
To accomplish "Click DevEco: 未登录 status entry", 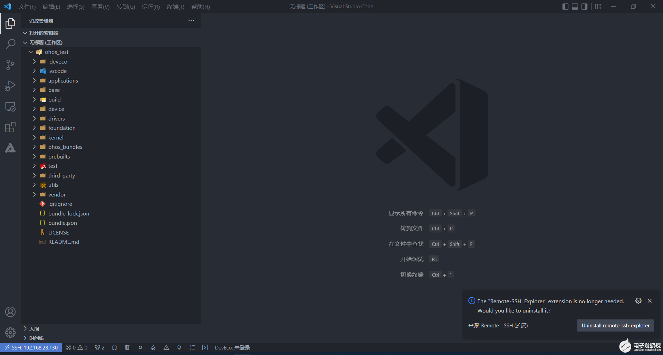I will click(x=232, y=347).
